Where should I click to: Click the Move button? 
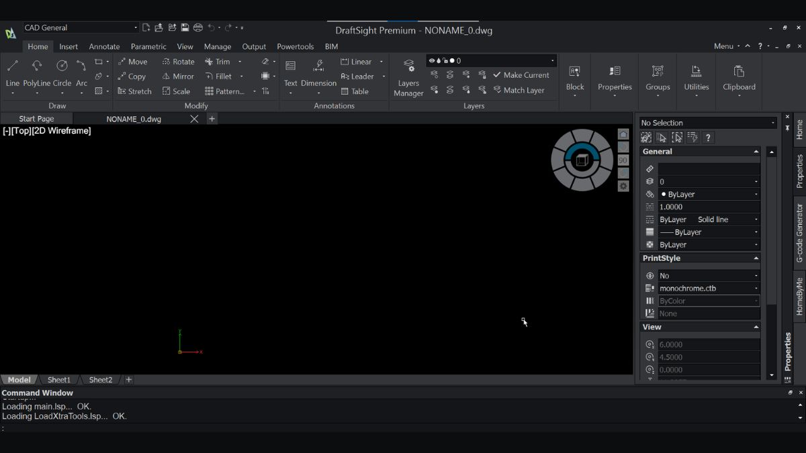[132, 62]
